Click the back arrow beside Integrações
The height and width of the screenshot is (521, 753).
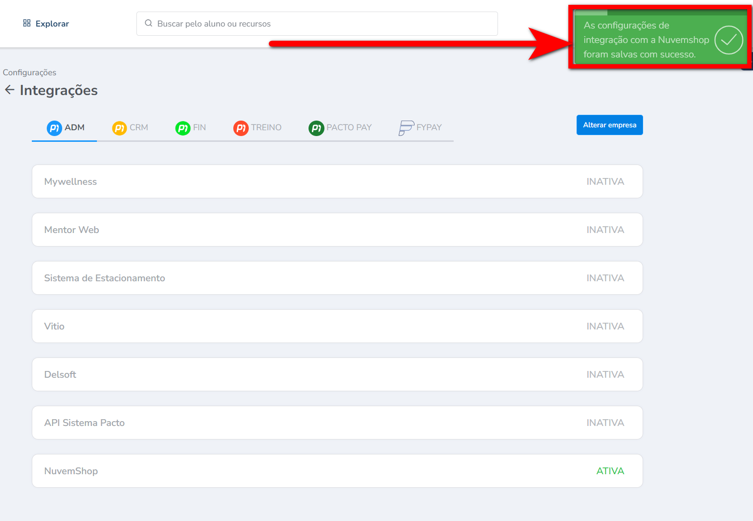pyautogui.click(x=10, y=90)
